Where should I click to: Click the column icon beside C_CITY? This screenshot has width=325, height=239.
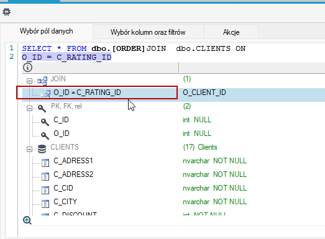[45, 204]
